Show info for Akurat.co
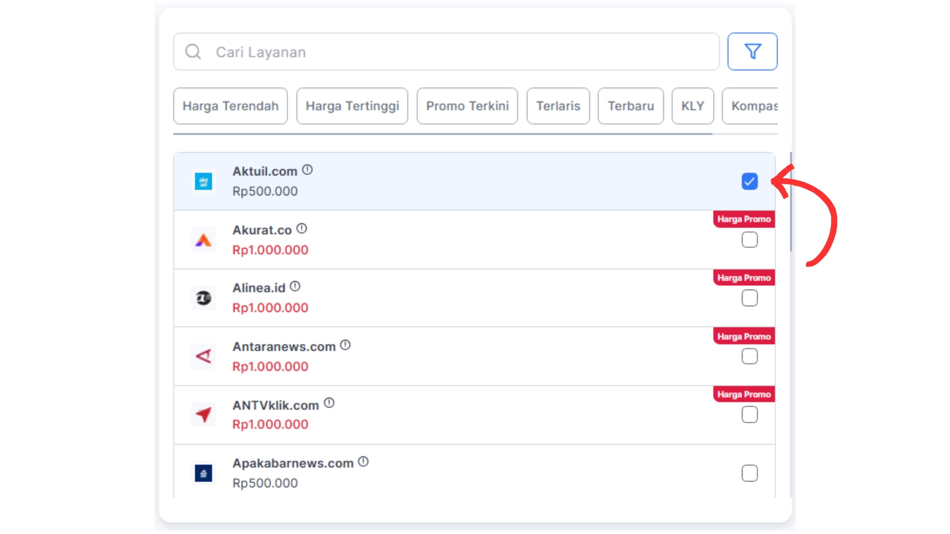 [x=302, y=229]
